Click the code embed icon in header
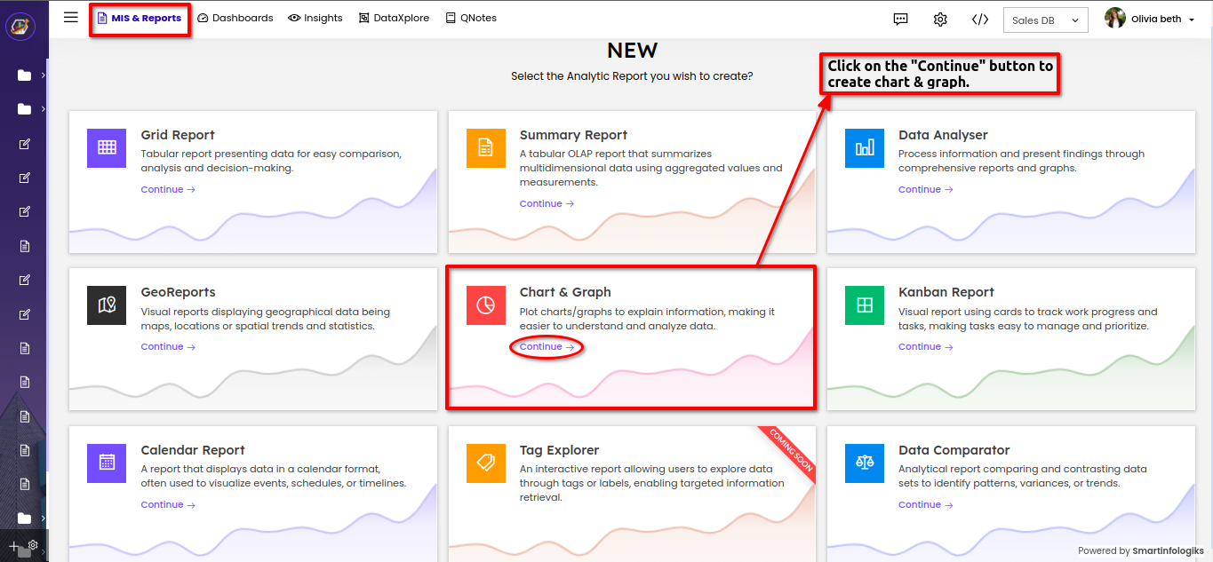 (979, 19)
